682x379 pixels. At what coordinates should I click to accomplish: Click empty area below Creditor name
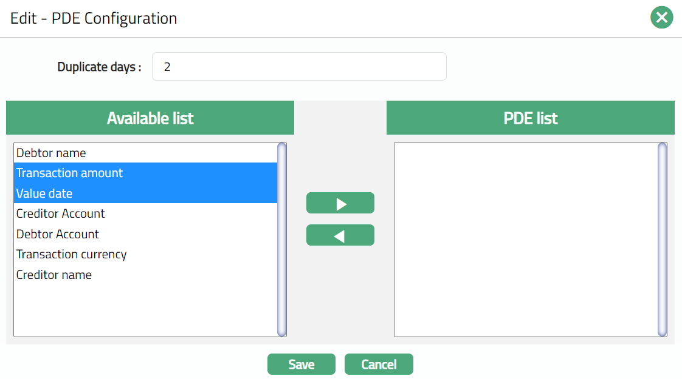click(x=146, y=309)
